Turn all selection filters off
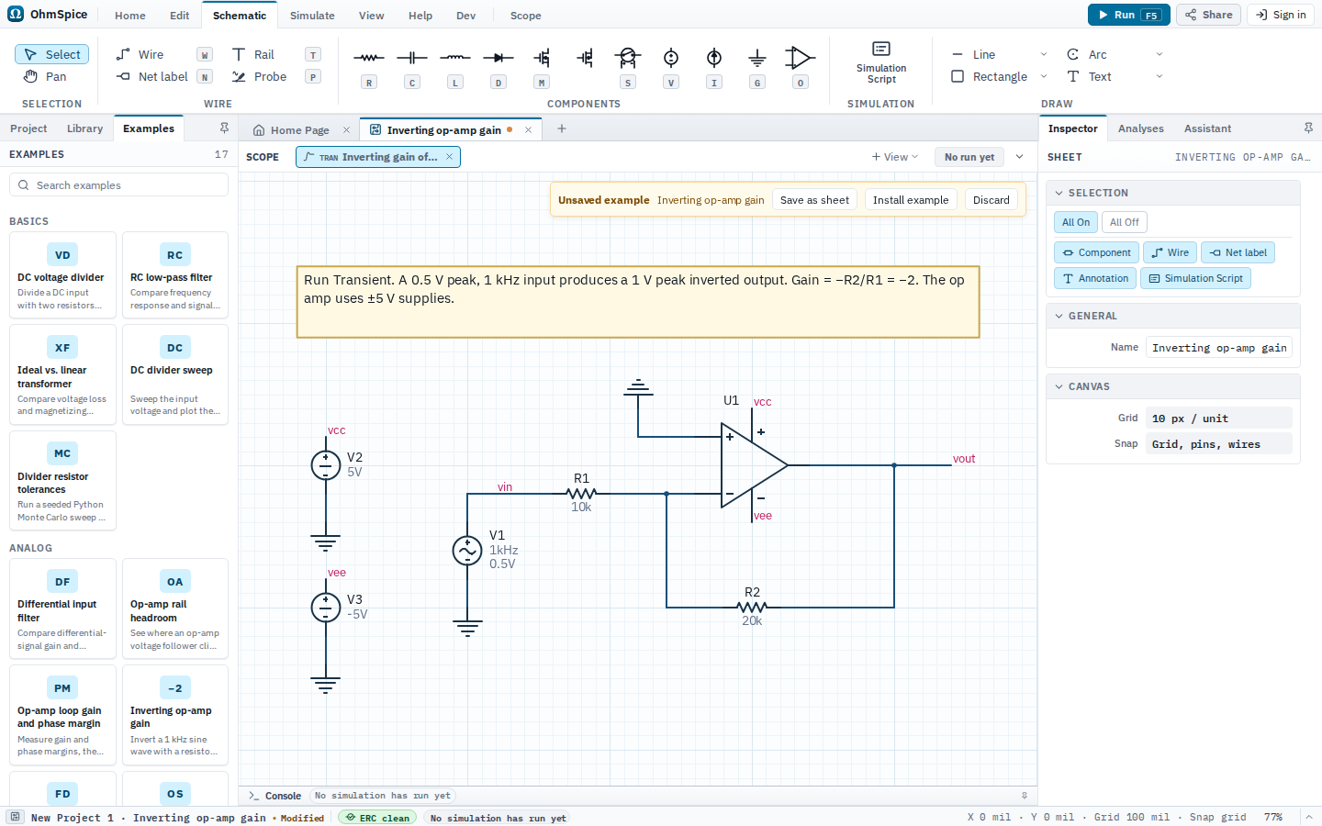 (x=1124, y=222)
